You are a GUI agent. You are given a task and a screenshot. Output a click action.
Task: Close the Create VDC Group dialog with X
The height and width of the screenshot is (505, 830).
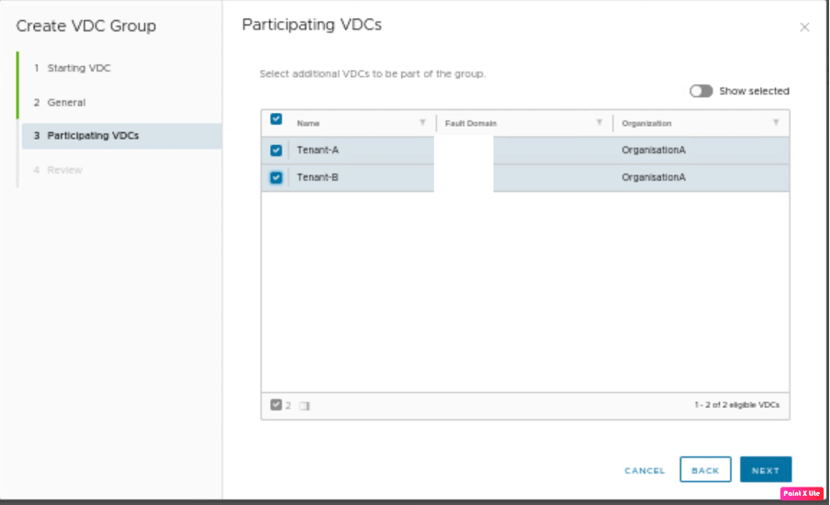click(804, 28)
